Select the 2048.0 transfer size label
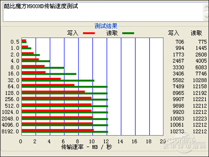209x157 pixels. pyautogui.click(x=10, y=118)
